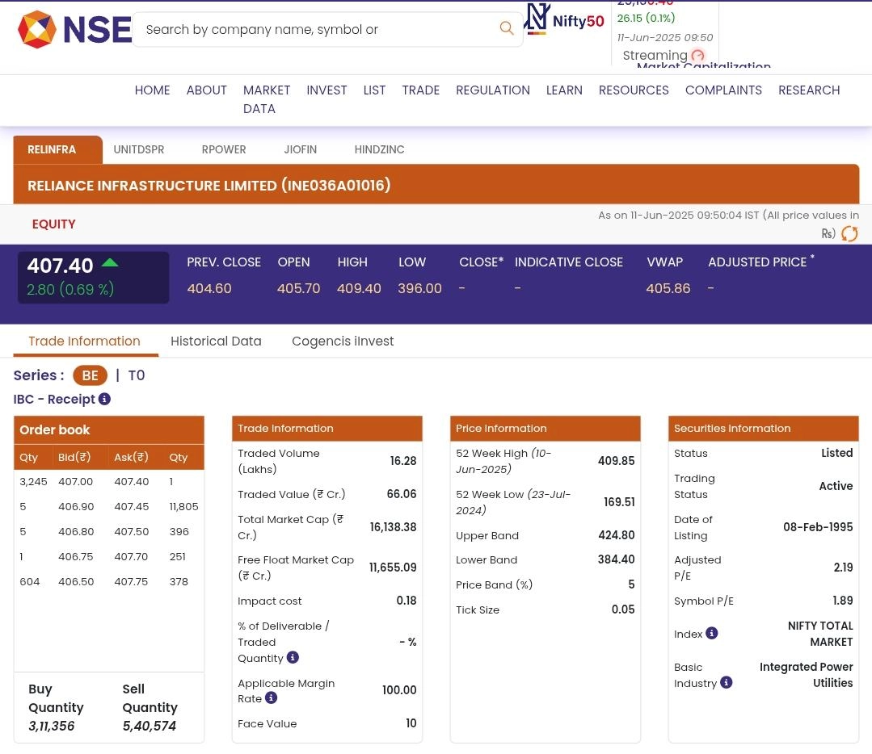Click info icon beside Deliverable / Traded Quantity

(x=293, y=658)
